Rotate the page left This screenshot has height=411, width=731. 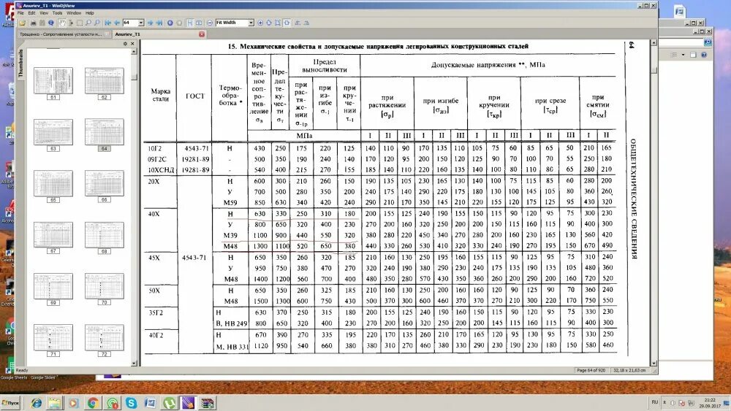coord(298,23)
